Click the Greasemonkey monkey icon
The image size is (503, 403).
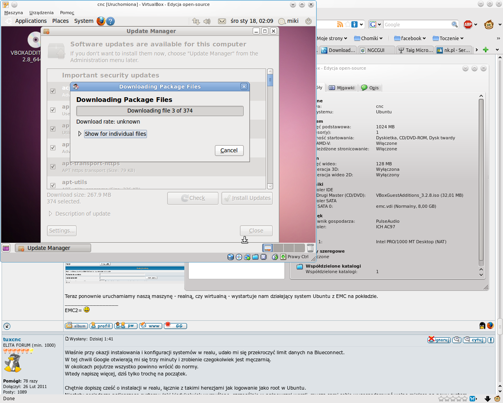pyautogui.click(x=489, y=25)
